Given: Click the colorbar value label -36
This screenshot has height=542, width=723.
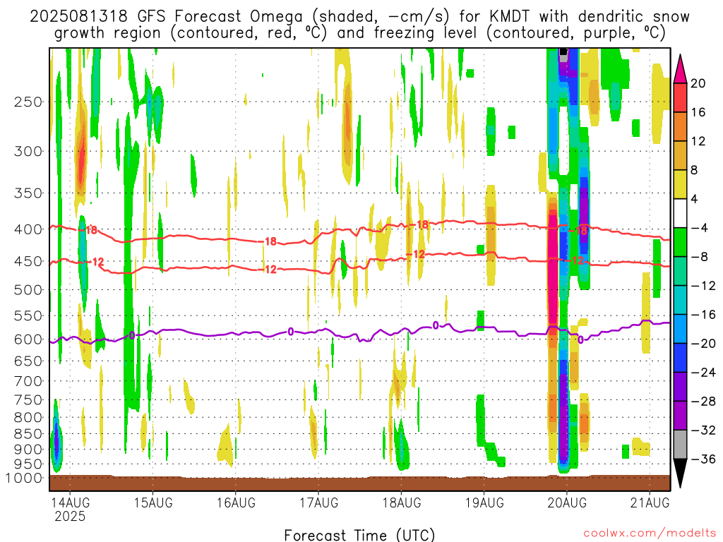Looking at the screenshot, I should (703, 459).
